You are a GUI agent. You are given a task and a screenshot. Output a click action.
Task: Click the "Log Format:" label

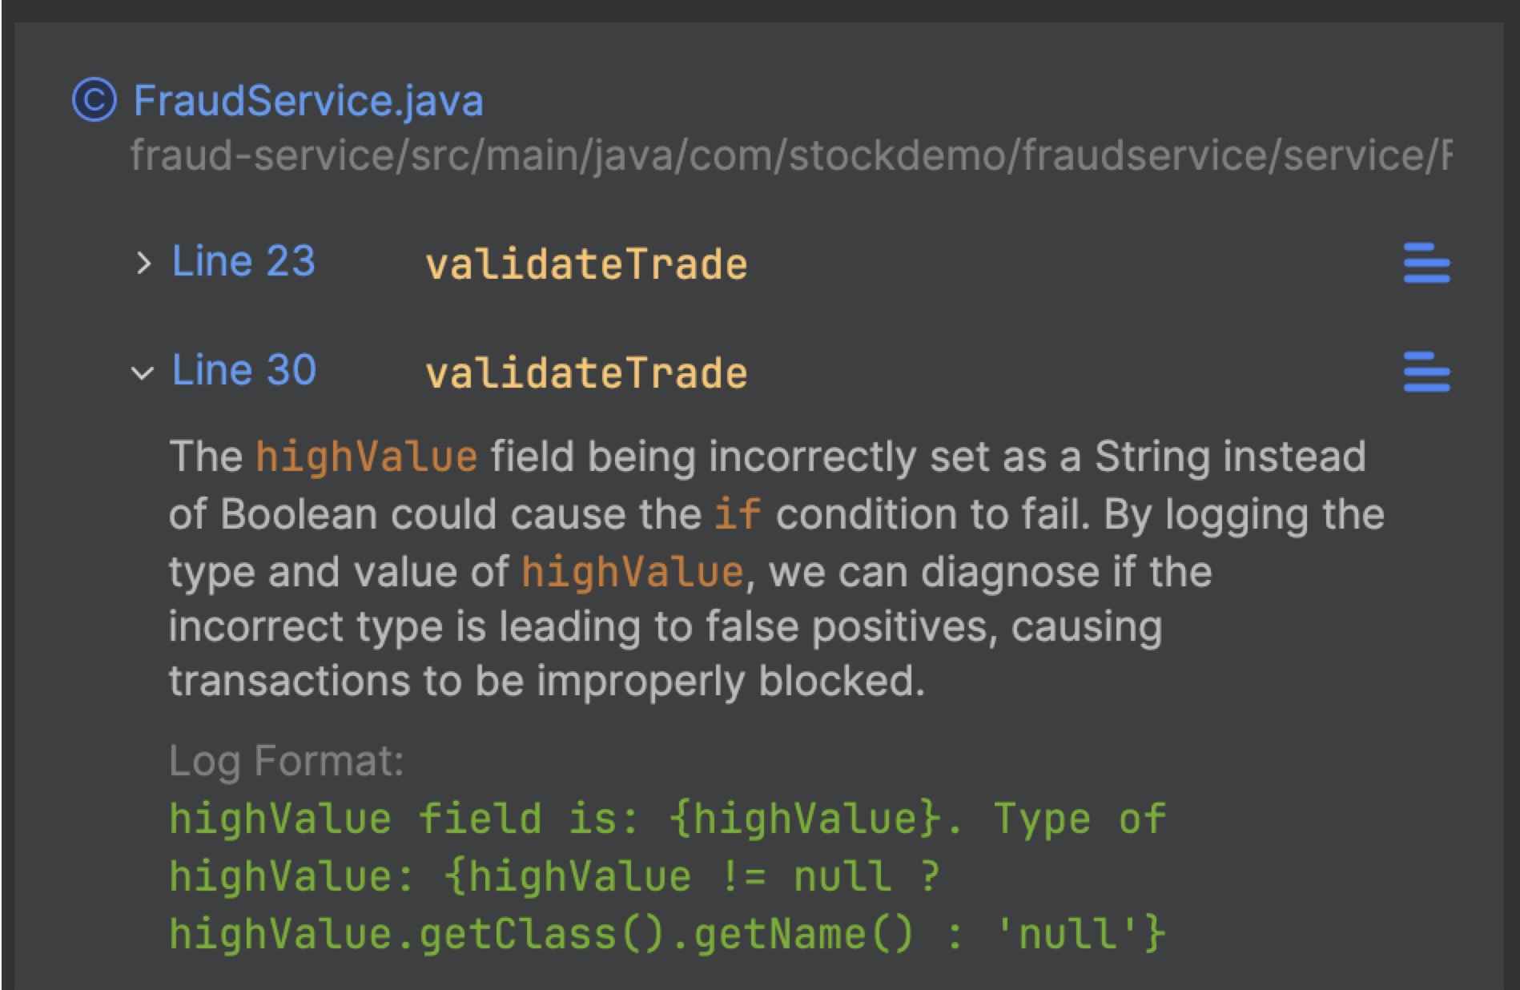tap(286, 760)
